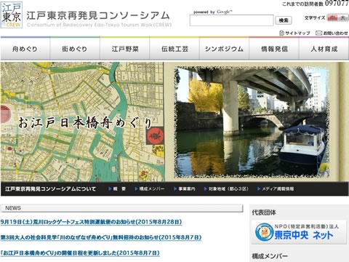Focus the Google search input field

tap(231, 20)
